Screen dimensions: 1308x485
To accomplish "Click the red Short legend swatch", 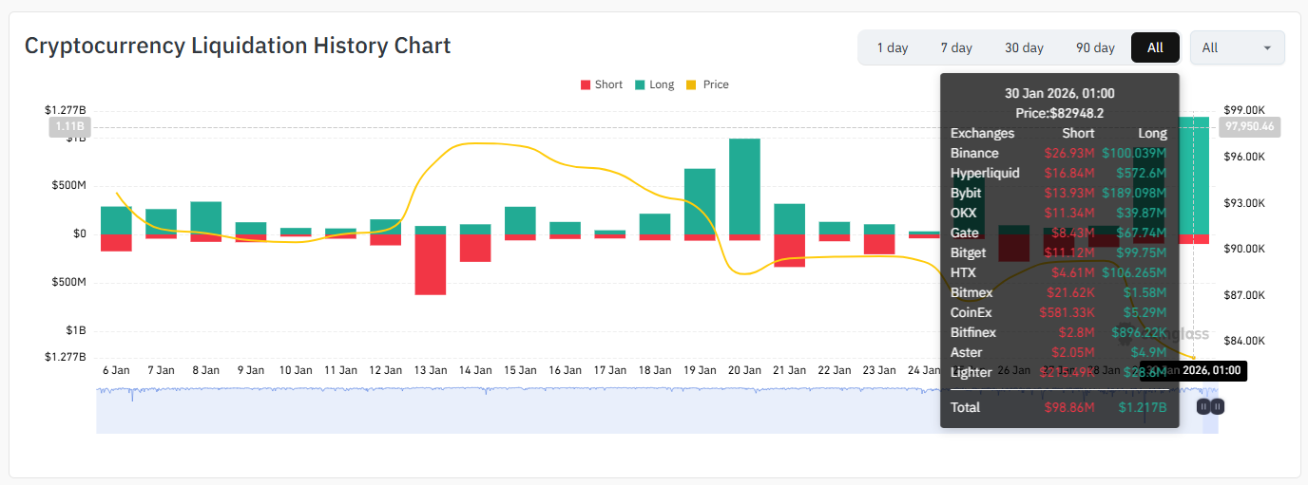I will click(585, 85).
